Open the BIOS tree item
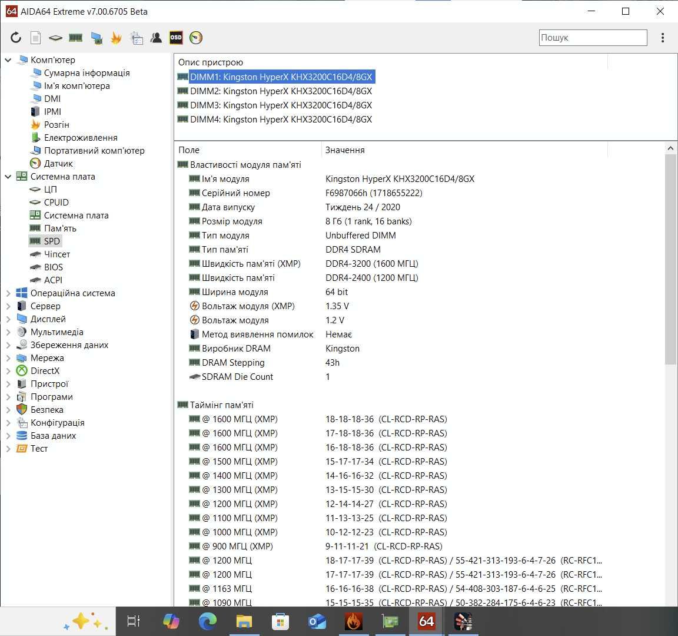This screenshot has height=636, width=678. pos(54,267)
